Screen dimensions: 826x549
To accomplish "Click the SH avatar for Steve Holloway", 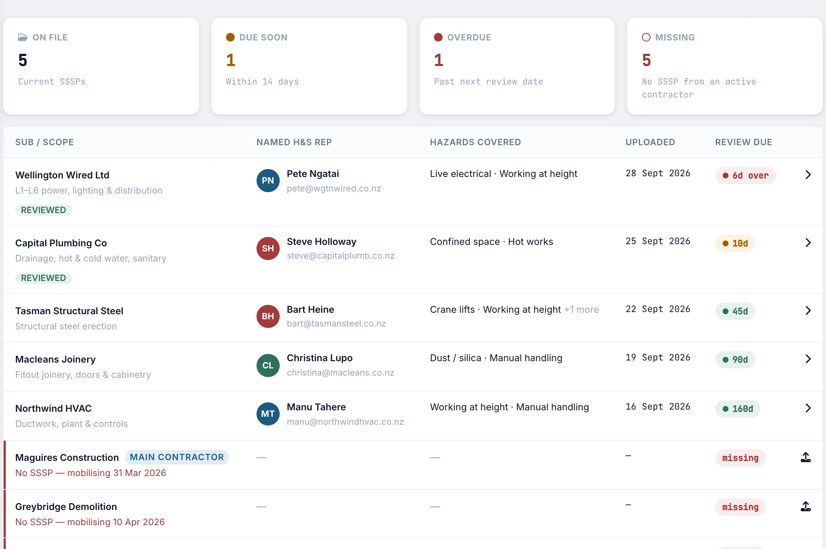I will 268,248.
